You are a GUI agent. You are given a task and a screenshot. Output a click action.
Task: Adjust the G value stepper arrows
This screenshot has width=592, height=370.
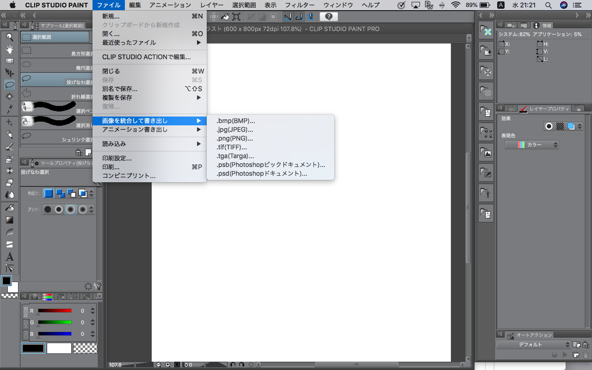click(x=92, y=322)
